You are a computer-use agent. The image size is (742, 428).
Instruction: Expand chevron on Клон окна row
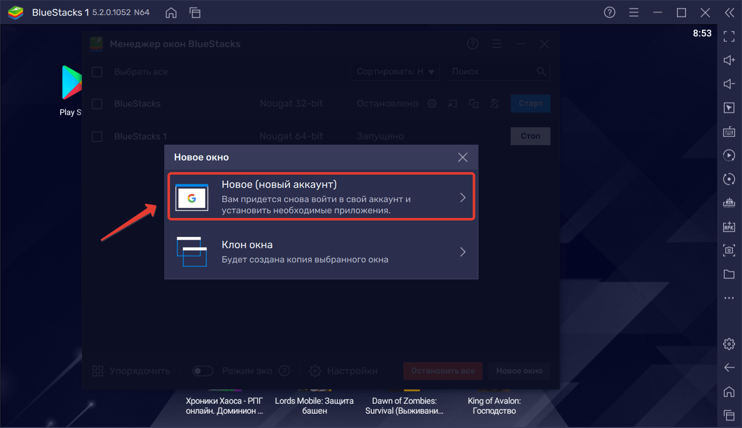(x=463, y=252)
